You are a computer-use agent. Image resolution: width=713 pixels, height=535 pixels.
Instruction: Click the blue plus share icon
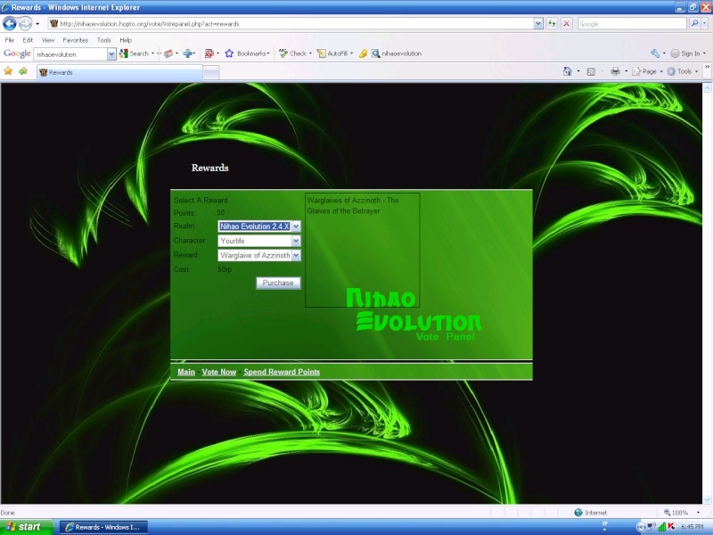pos(187,53)
